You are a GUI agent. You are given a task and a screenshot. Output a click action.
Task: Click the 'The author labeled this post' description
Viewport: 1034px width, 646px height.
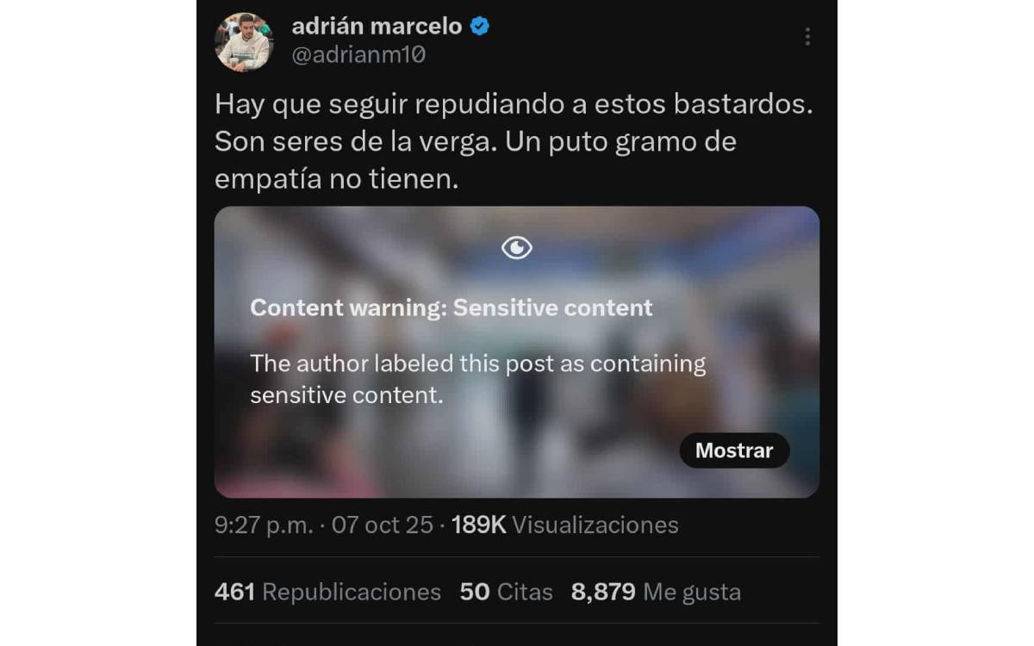coord(478,379)
